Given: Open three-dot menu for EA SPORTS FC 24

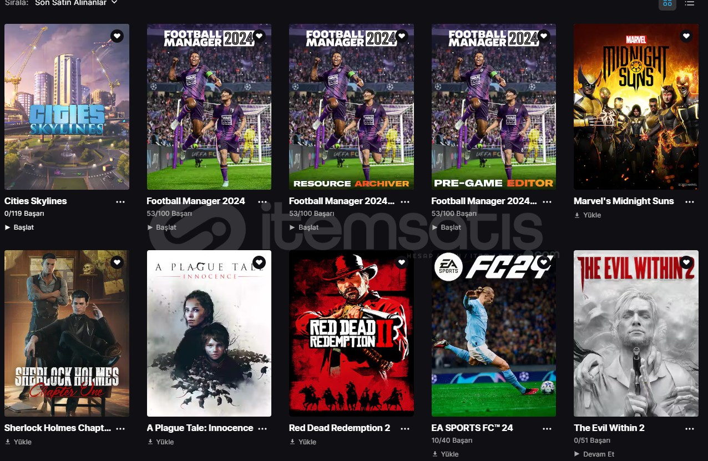Looking at the screenshot, I should click(x=548, y=429).
